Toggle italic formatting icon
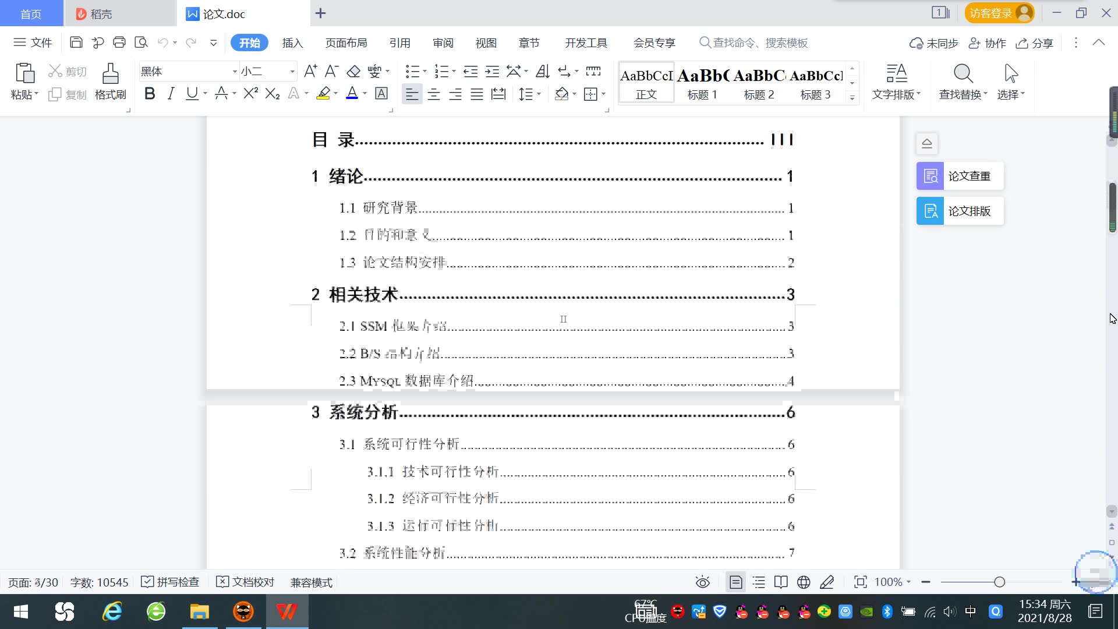 coord(171,94)
